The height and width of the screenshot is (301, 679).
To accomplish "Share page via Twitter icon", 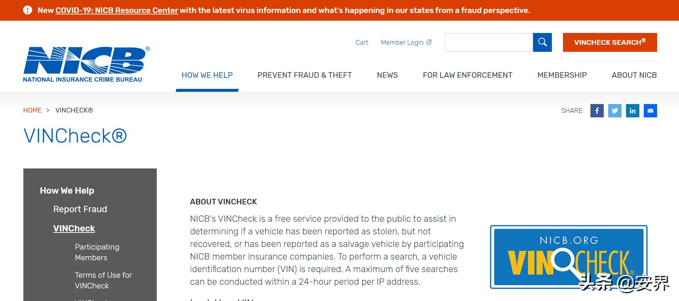I will (x=615, y=111).
